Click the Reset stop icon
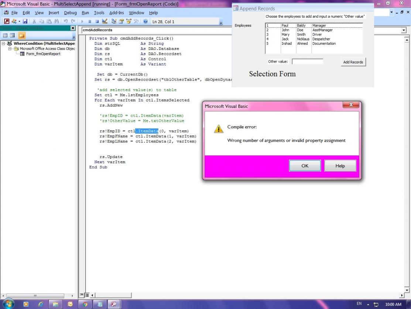 pyautogui.click(x=97, y=21)
